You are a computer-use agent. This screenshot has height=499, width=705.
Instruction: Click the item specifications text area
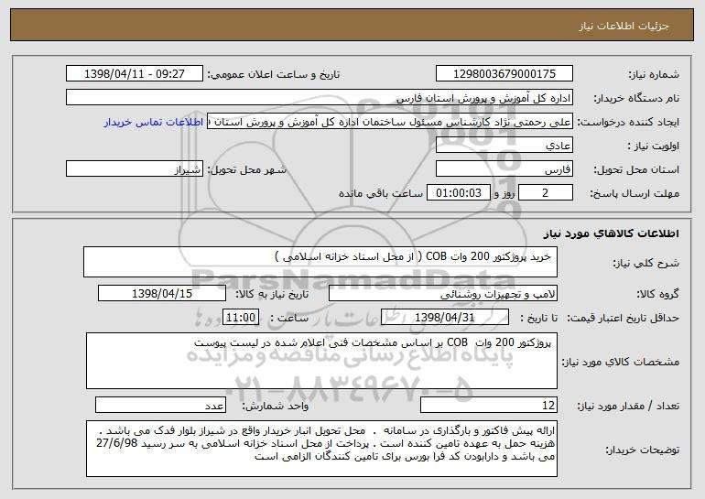[321, 361]
